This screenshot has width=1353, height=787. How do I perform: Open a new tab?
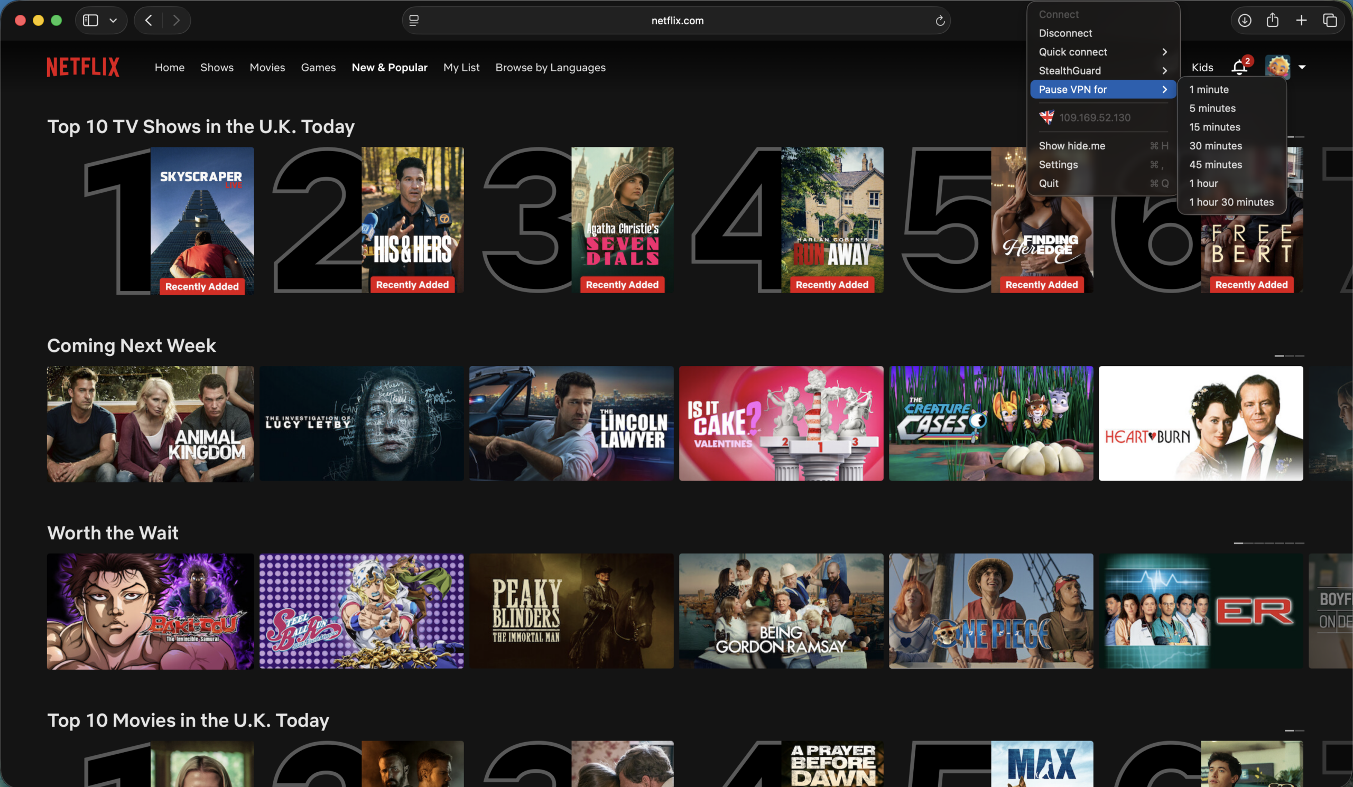[x=1301, y=21]
